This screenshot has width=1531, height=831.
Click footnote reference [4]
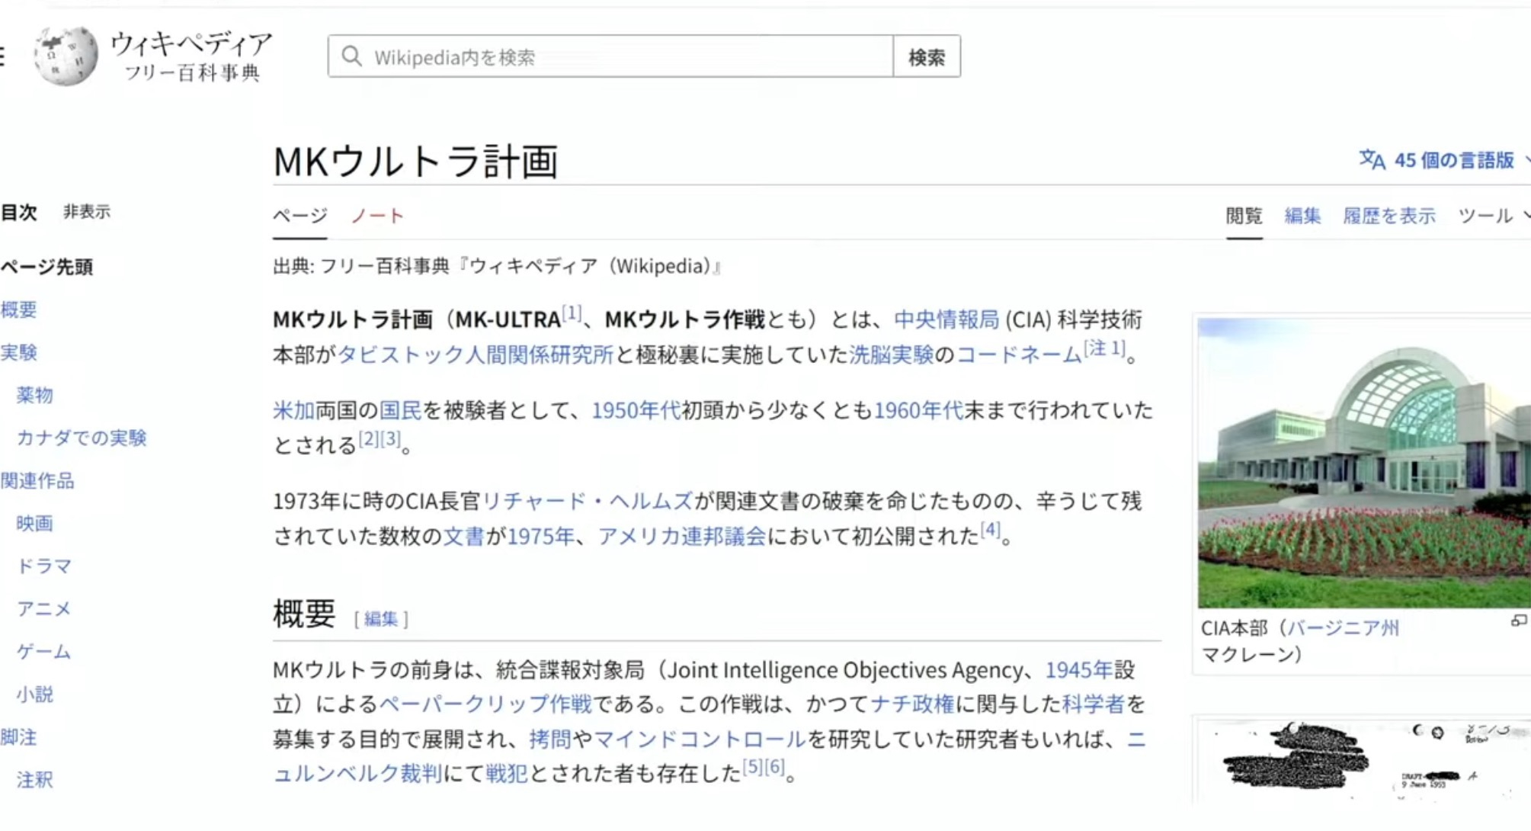point(990,529)
